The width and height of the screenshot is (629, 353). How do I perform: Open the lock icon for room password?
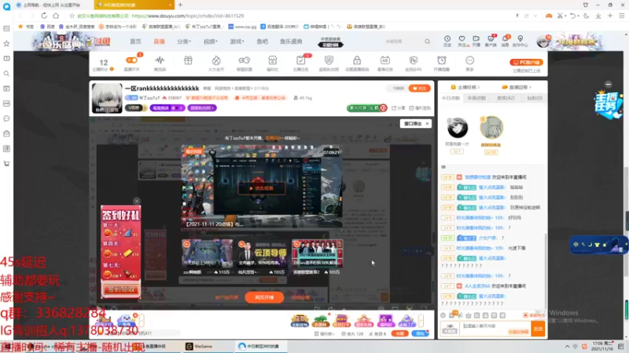357,60
